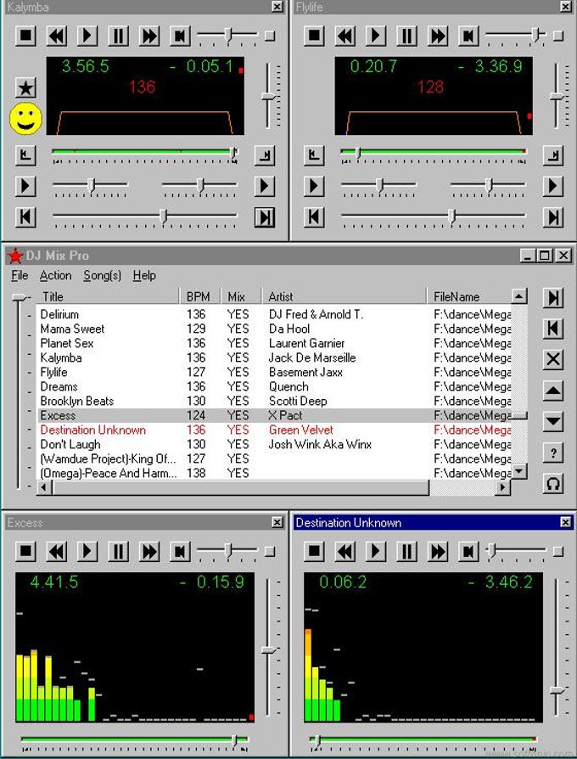
Task: Toggle small checkbox in Destination Unknown player
Action: tap(558, 551)
